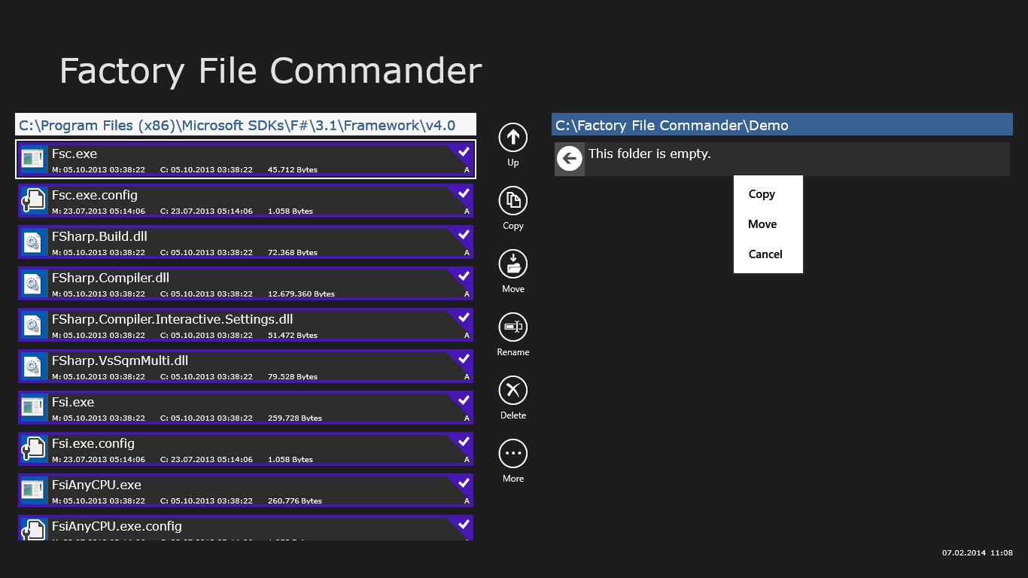Click the Fsi.exe application file icon
Image resolution: width=1028 pixels, height=578 pixels.
(x=32, y=407)
